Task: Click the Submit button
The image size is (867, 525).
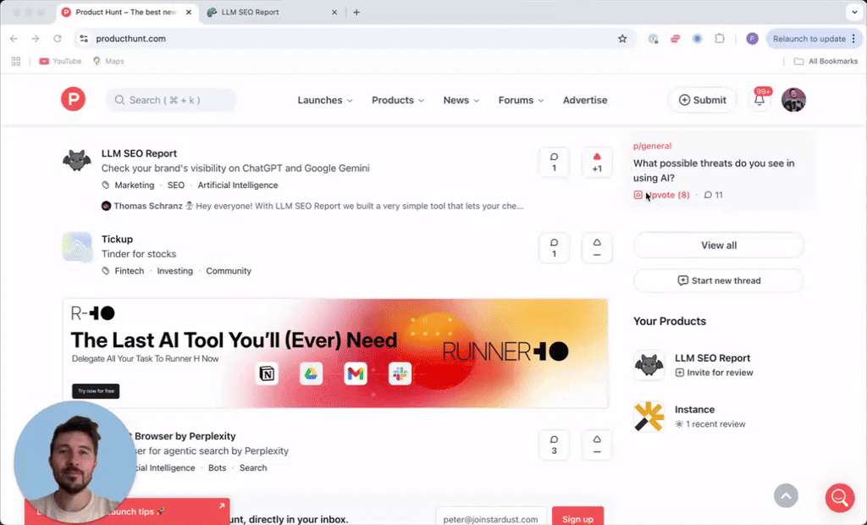Action: tap(702, 100)
